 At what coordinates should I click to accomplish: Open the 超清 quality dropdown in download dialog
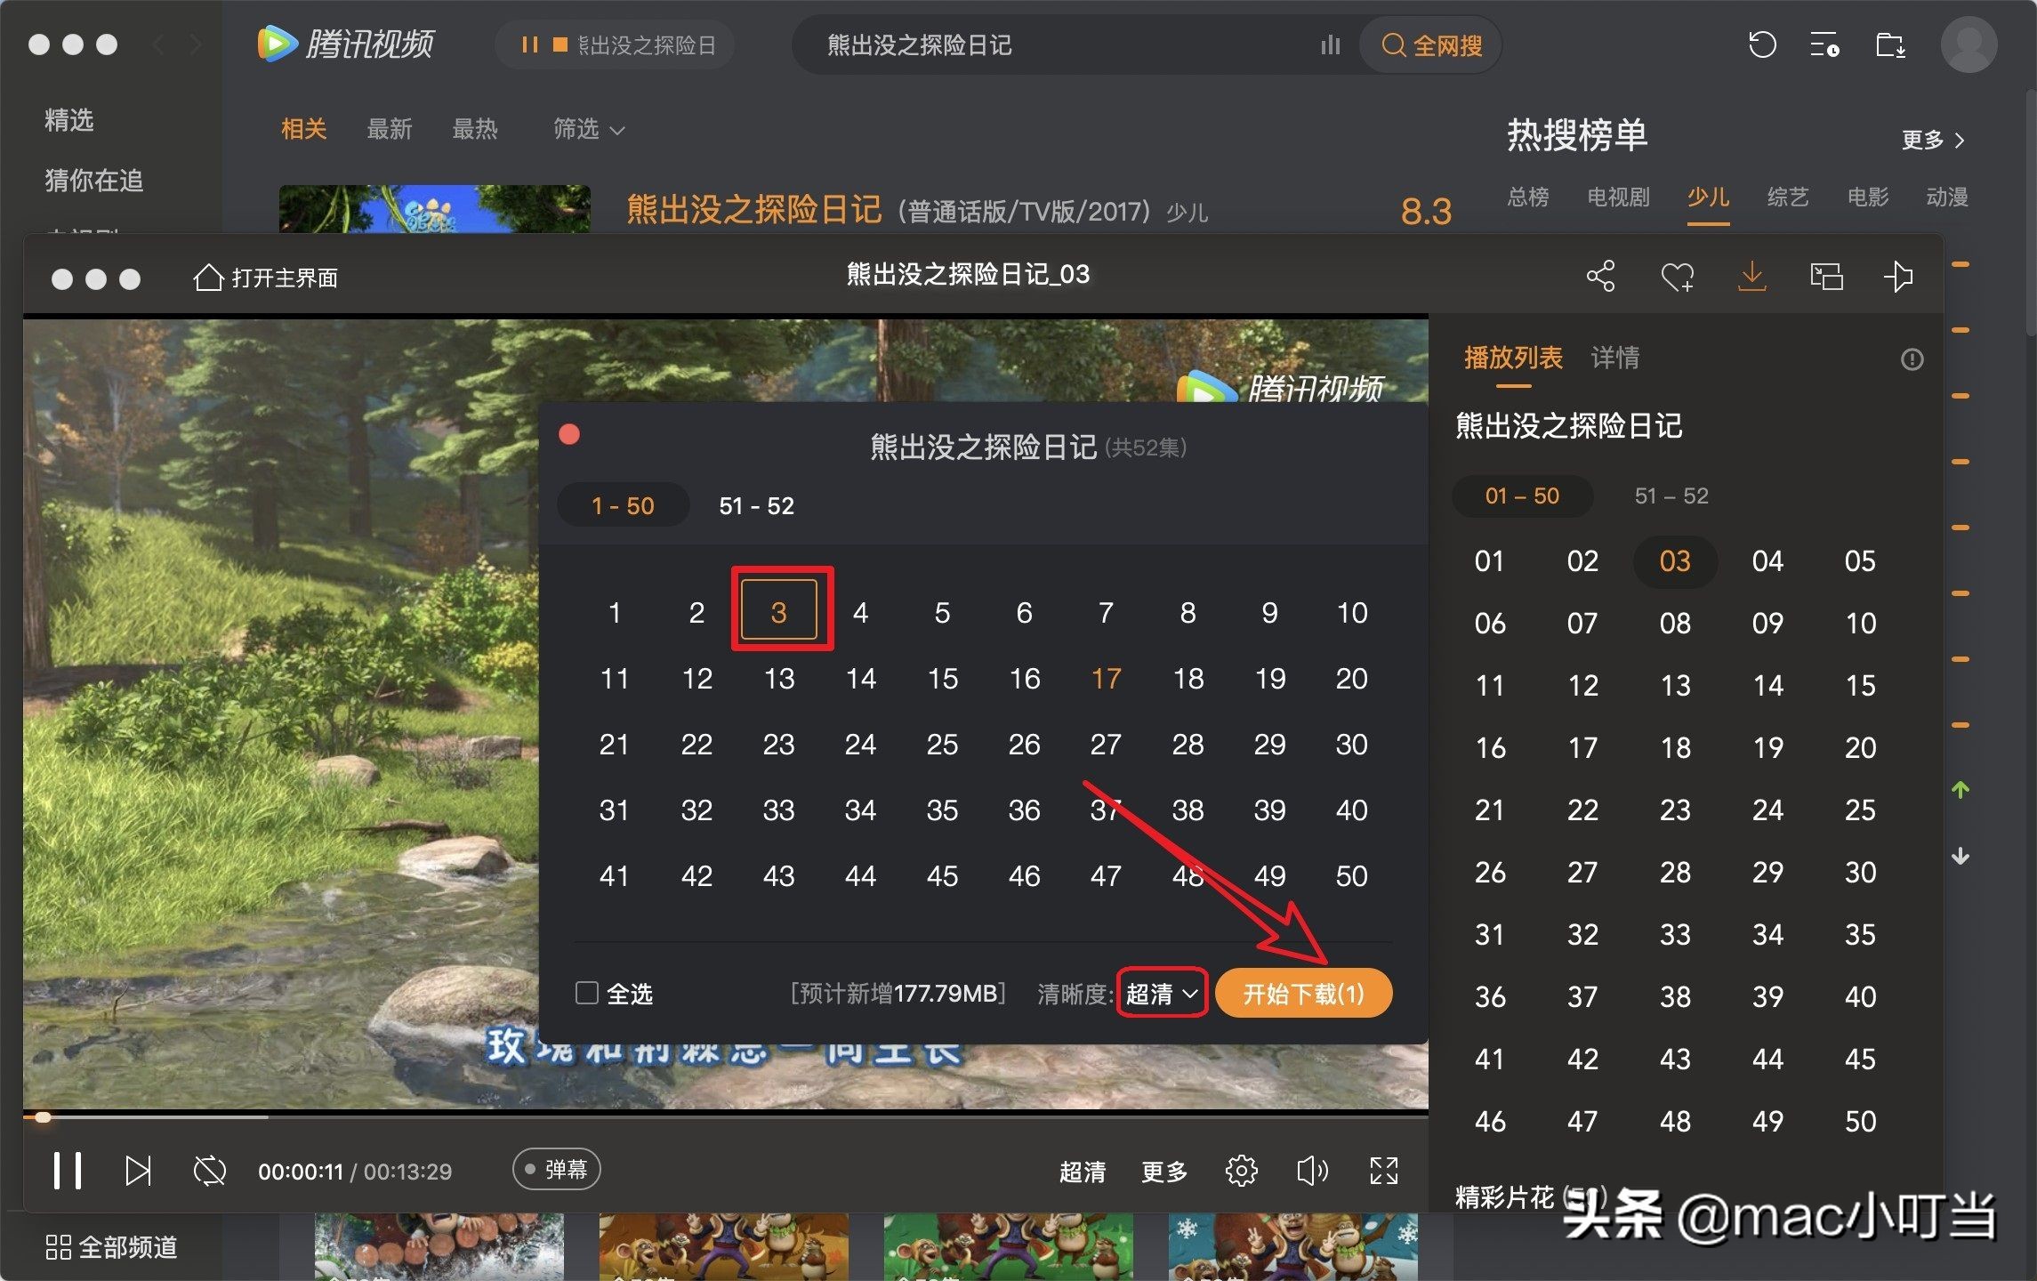(1161, 993)
